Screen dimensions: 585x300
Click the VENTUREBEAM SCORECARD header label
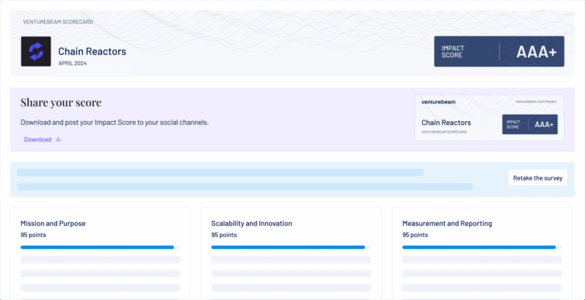(x=58, y=22)
